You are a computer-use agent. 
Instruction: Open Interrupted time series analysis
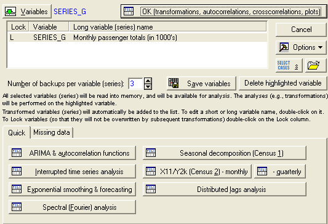click(x=72, y=171)
